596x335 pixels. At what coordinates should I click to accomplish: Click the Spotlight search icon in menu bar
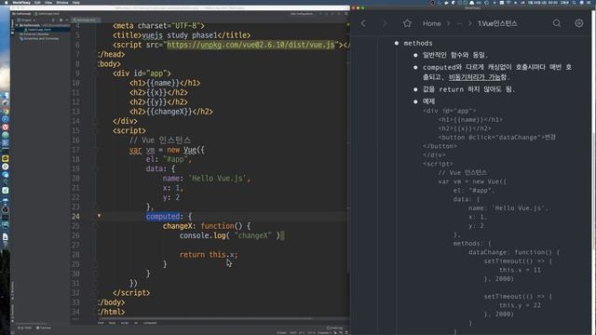[575, 2]
